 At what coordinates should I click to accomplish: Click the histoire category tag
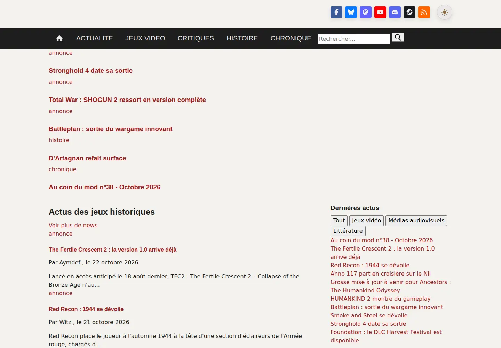coord(59,140)
